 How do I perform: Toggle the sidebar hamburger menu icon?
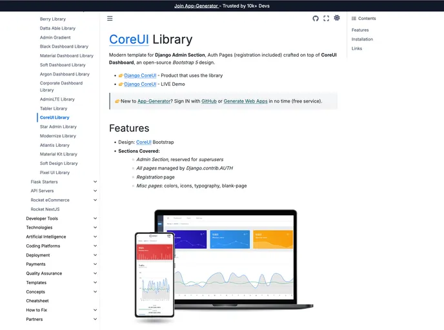pyautogui.click(x=110, y=19)
